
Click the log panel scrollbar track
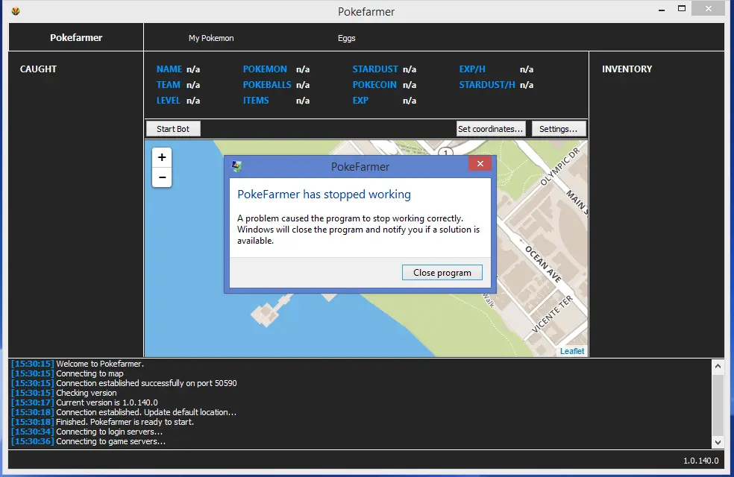point(718,405)
